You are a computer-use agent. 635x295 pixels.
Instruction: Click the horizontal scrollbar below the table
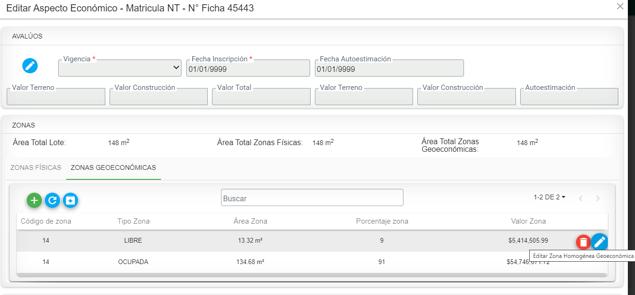(x=312, y=275)
